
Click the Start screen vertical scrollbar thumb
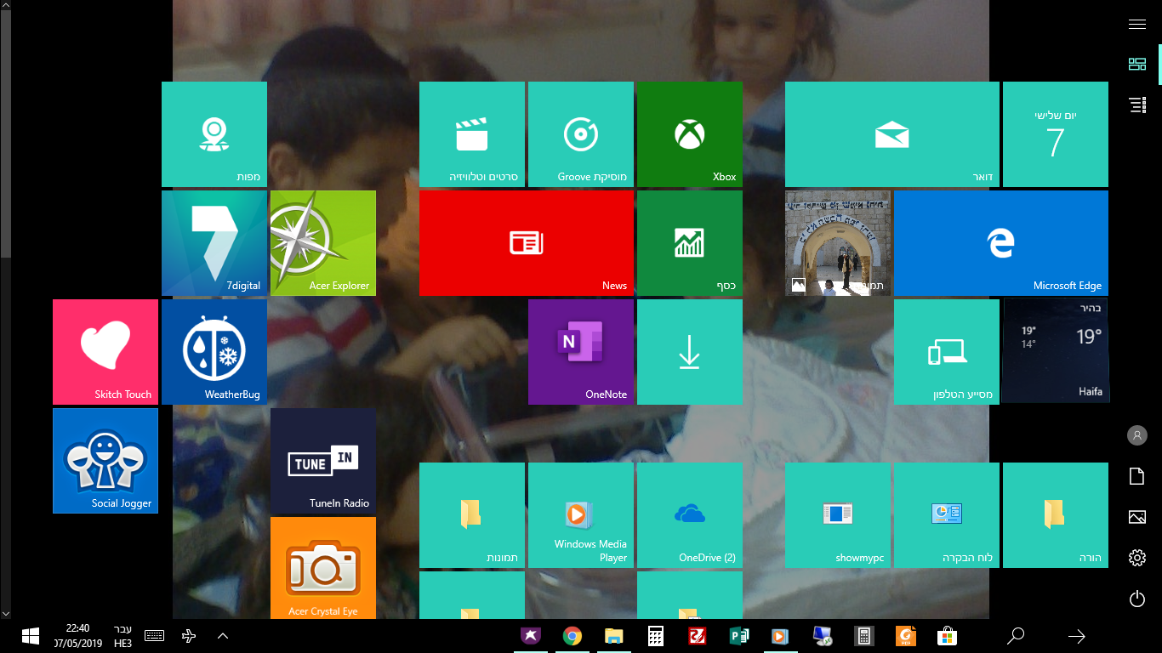pyautogui.click(x=6, y=133)
